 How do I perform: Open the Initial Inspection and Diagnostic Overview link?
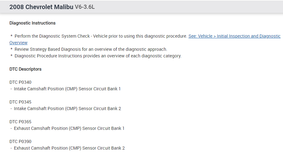234,36
